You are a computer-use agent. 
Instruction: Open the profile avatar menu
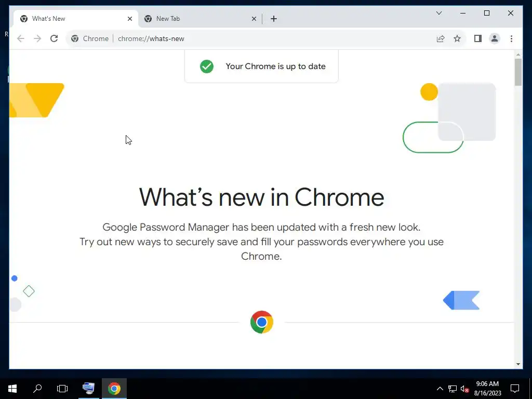(495, 38)
